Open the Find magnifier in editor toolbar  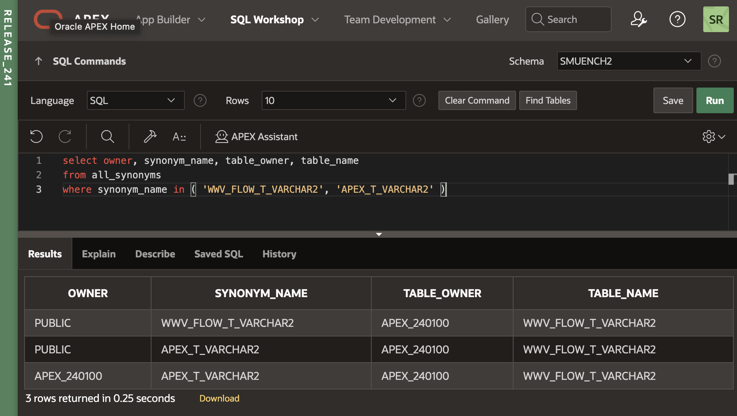coord(107,137)
